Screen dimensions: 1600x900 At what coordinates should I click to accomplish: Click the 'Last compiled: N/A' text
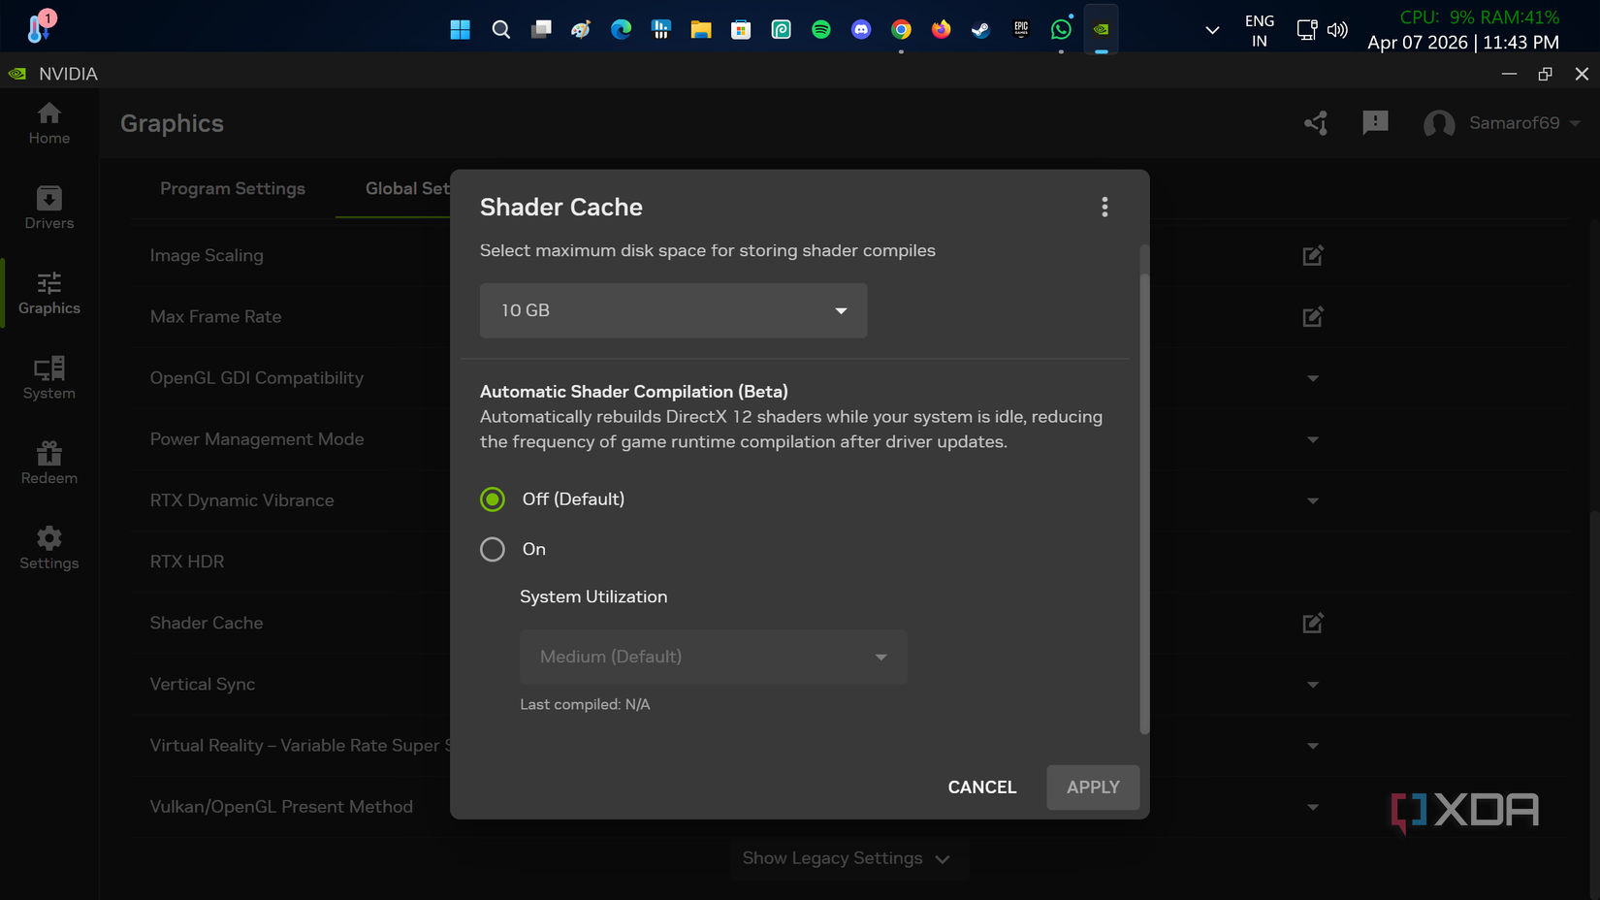coord(585,704)
